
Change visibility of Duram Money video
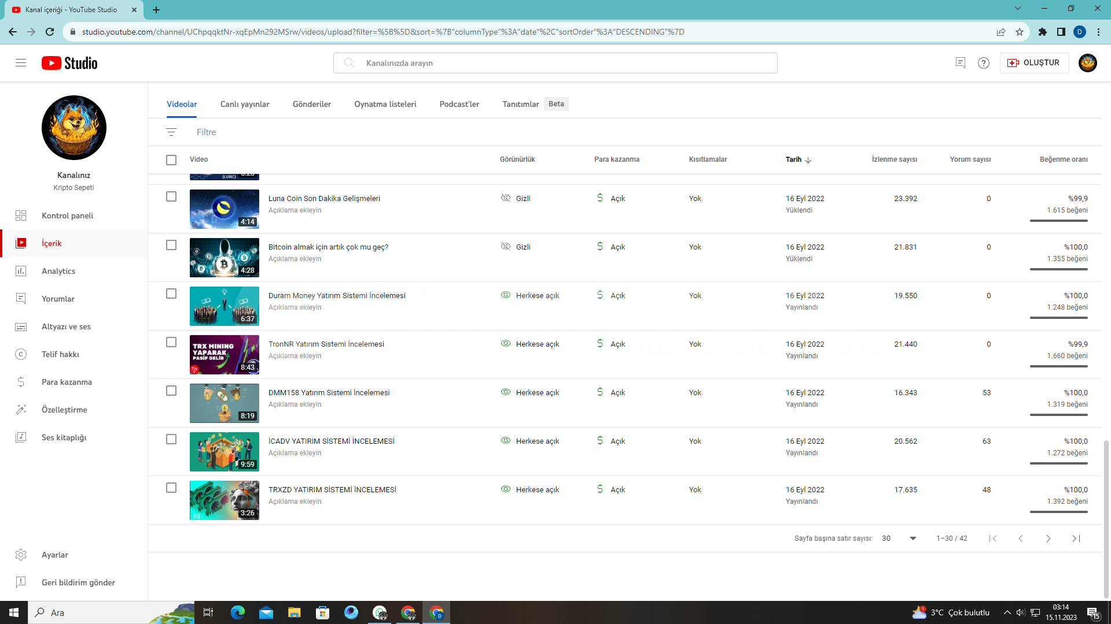530,295
